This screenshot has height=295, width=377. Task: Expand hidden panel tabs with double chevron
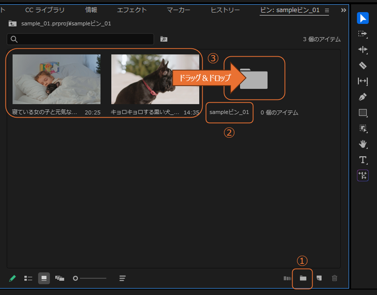(344, 10)
